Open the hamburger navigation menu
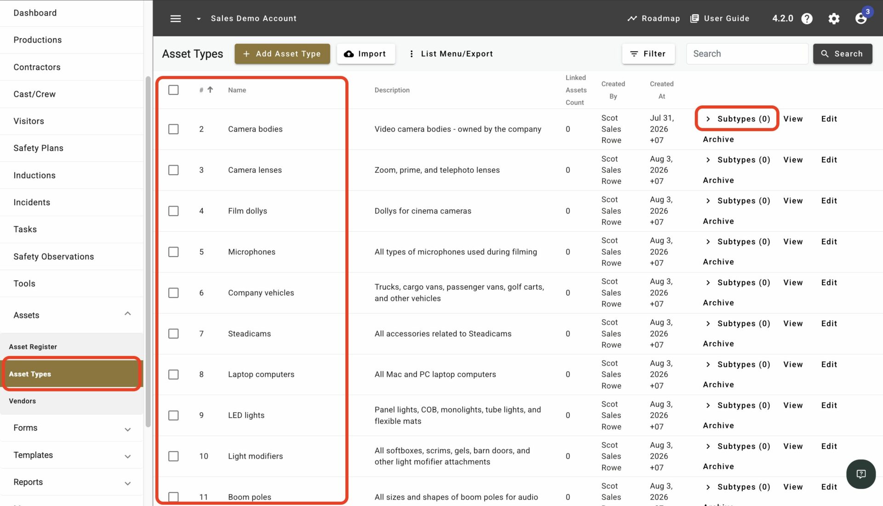This screenshot has width=883, height=506. click(x=176, y=18)
